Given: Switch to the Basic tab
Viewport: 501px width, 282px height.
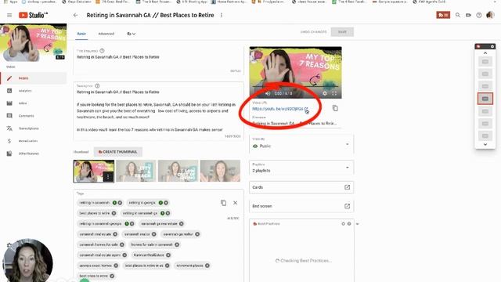Looking at the screenshot, I should 81,34.
